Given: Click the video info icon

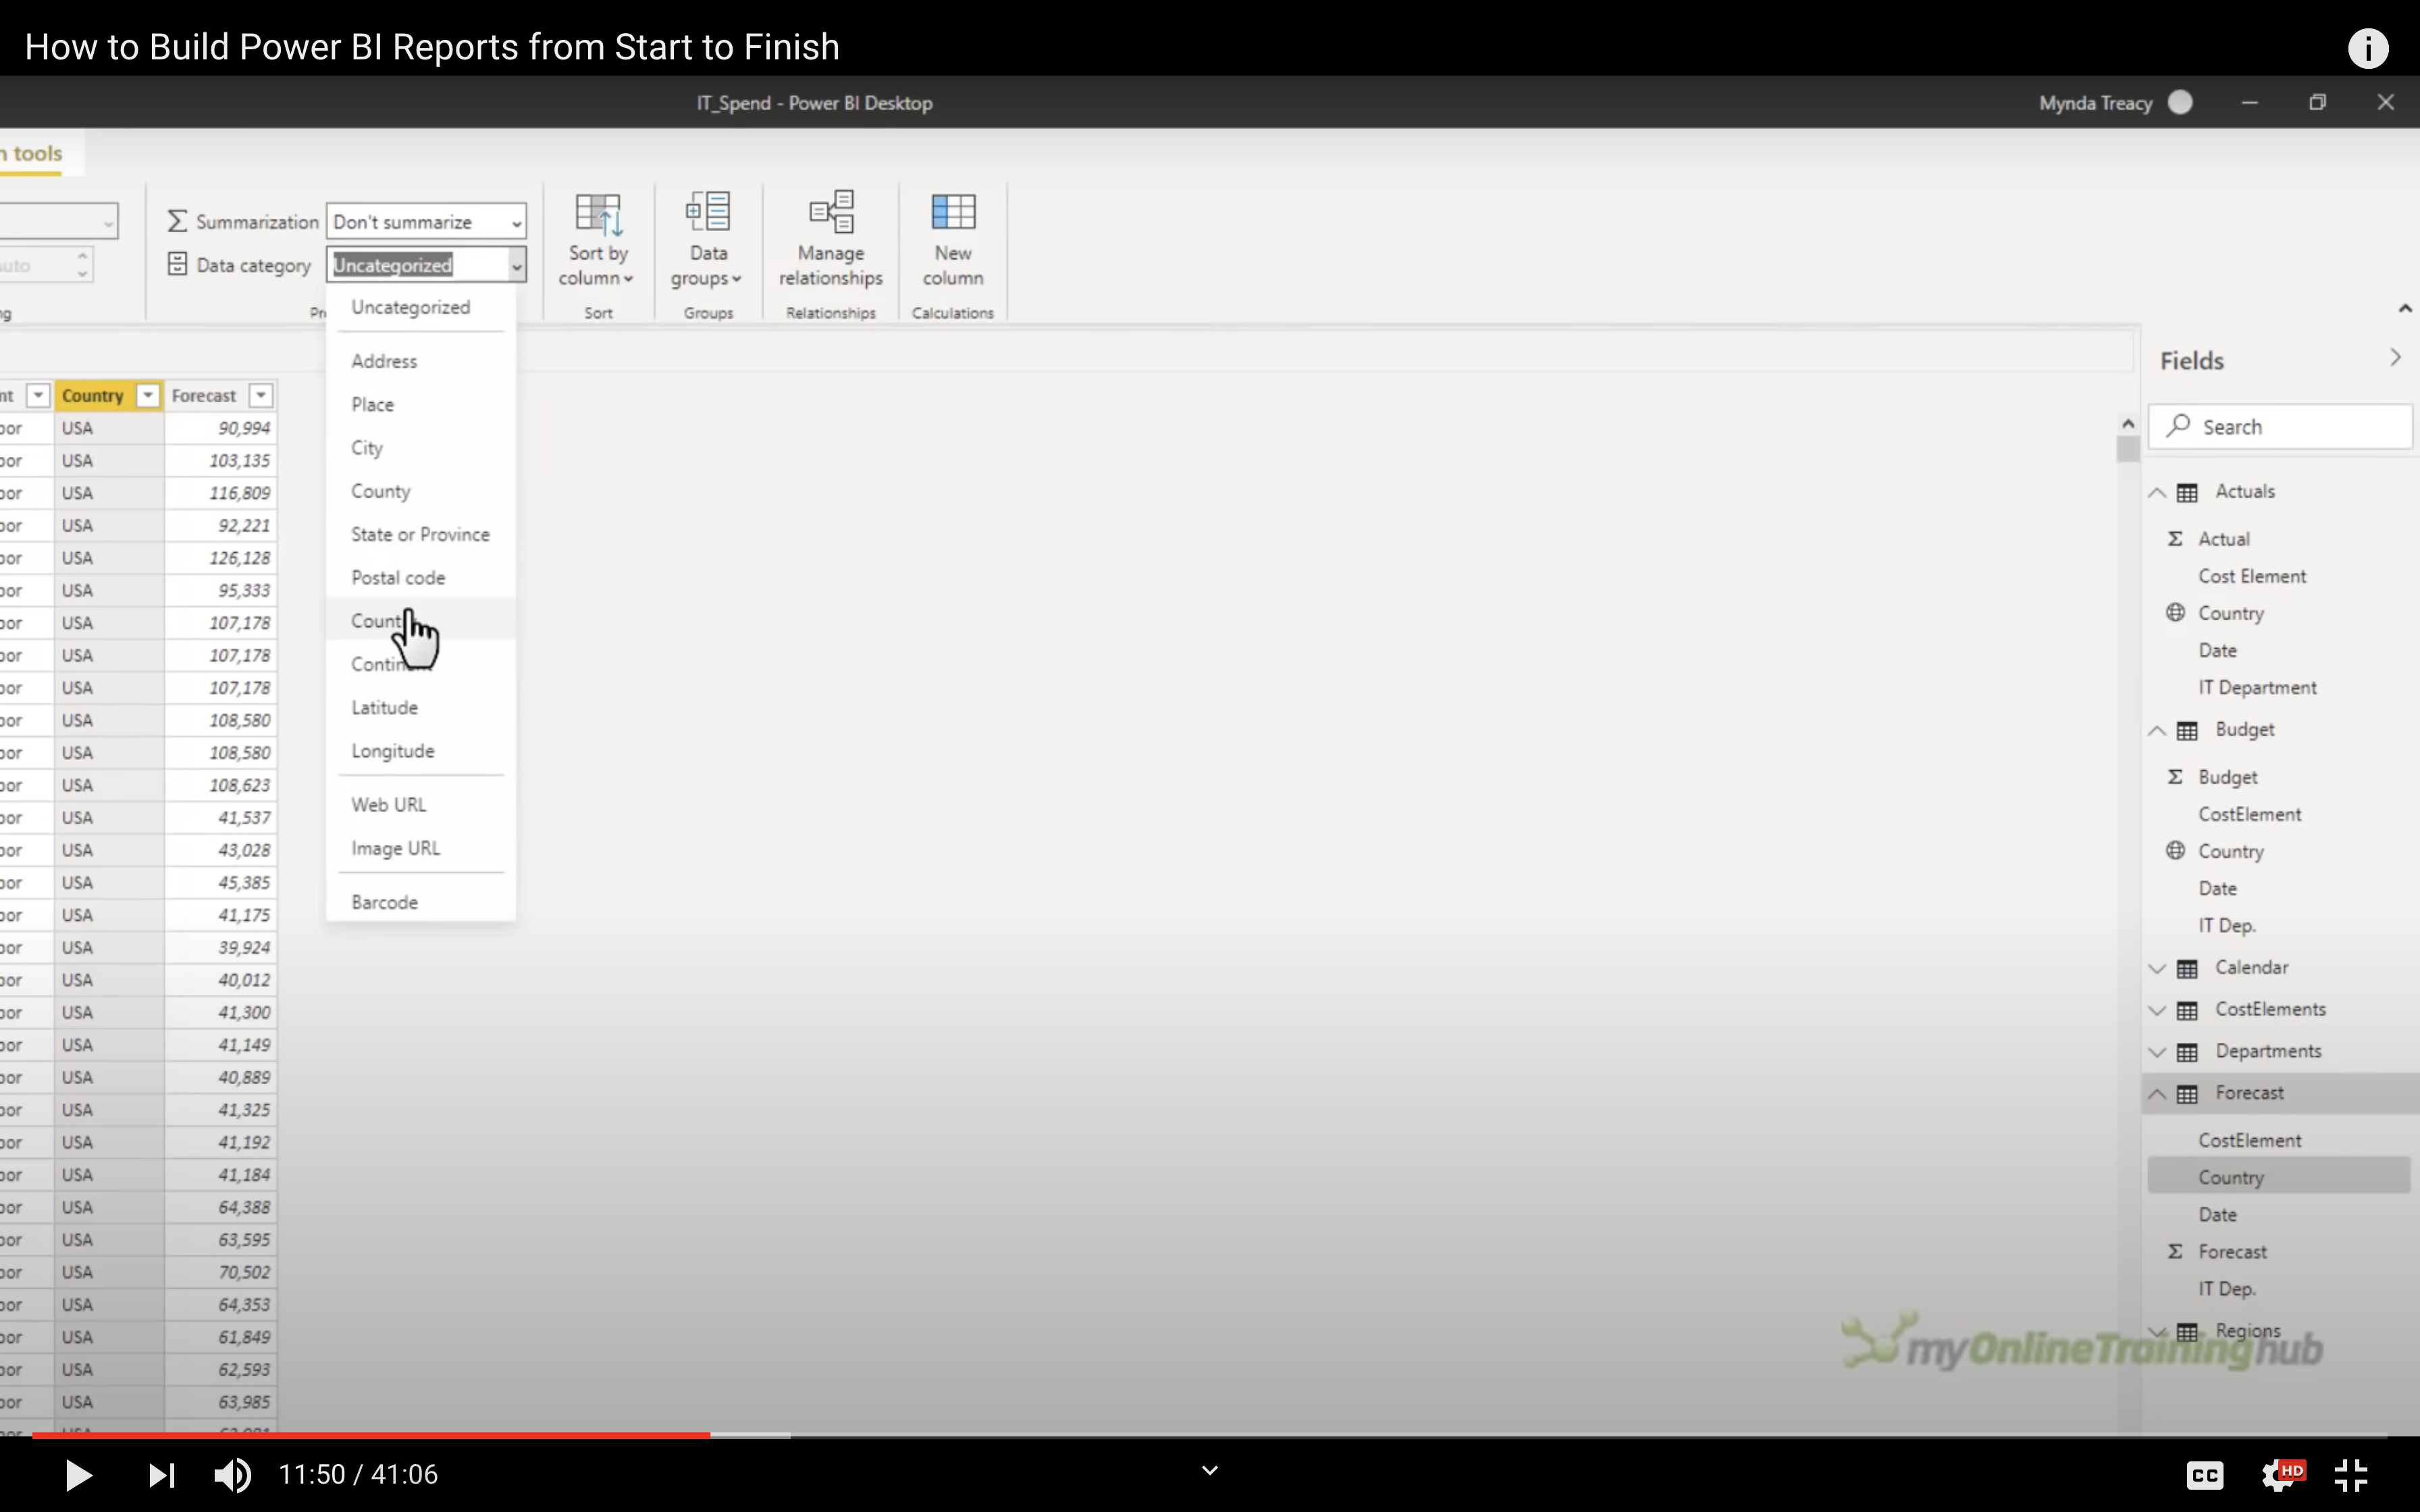Looking at the screenshot, I should click(x=2367, y=48).
